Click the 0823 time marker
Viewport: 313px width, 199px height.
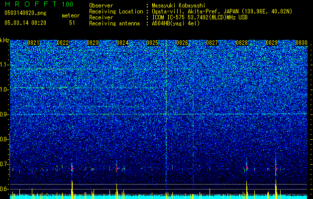(93, 43)
